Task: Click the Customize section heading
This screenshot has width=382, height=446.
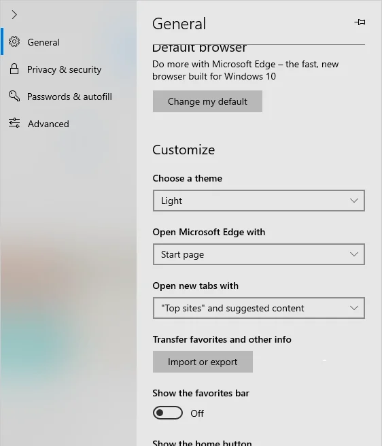Action: (x=184, y=150)
